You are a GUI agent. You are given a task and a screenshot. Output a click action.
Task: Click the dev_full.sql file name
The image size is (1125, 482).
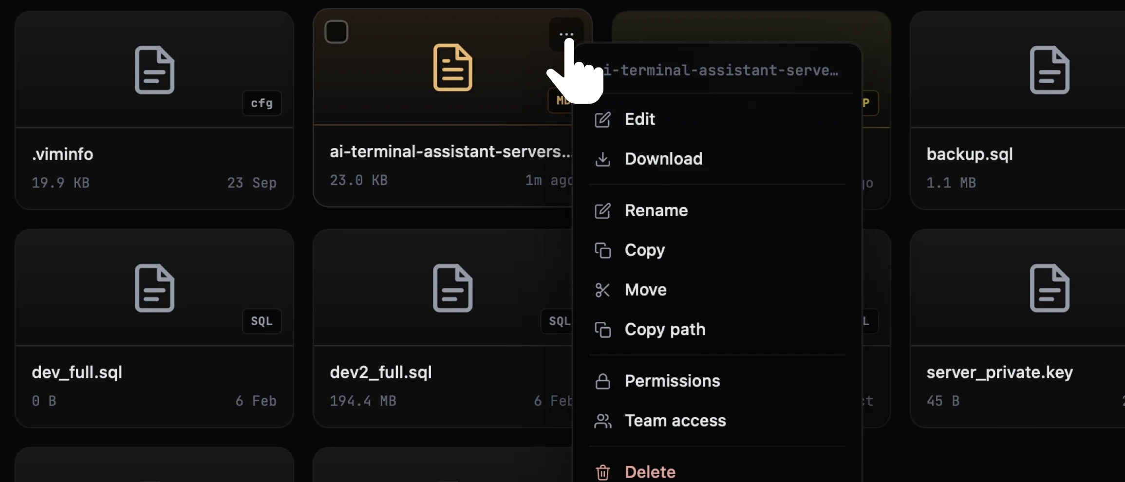77,372
